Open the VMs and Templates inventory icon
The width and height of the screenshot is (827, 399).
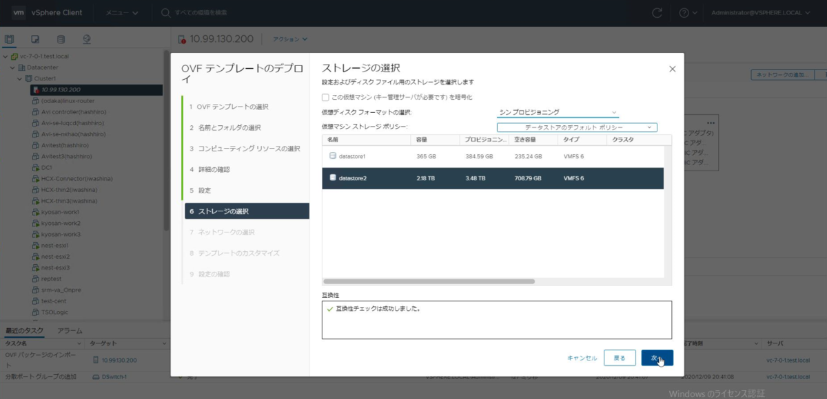click(35, 39)
